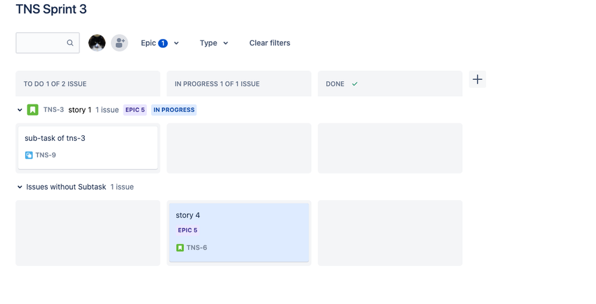Select the cat avatar assignee filter
Image resolution: width=596 pixels, height=304 pixels.
(97, 42)
